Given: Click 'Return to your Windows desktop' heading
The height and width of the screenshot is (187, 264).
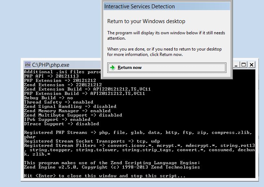Looking at the screenshot, I should pos(146,21).
